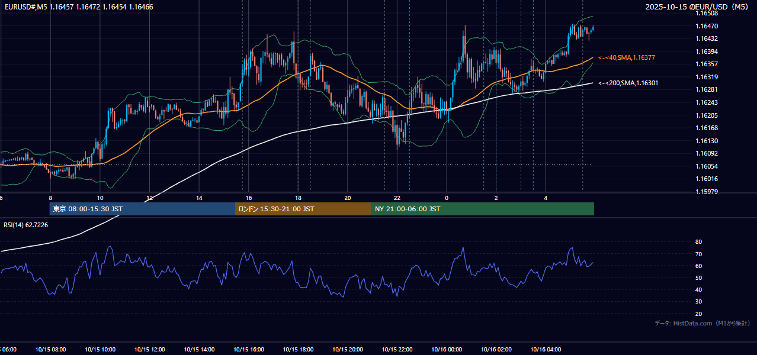Click price axis value 1.16281
This screenshot has width=757, height=355.
pyautogui.click(x=707, y=89)
